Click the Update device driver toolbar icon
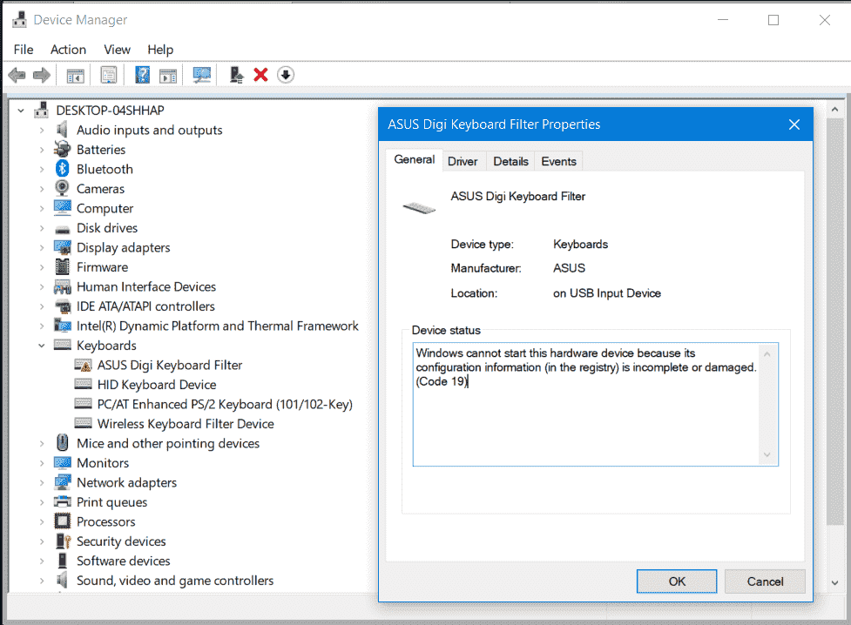 [236, 75]
